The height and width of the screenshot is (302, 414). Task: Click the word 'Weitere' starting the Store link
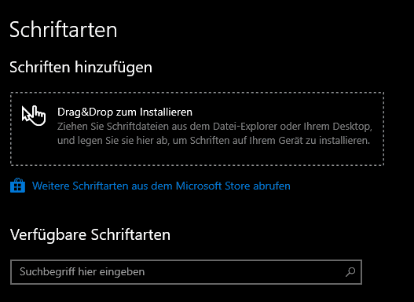(x=51, y=186)
